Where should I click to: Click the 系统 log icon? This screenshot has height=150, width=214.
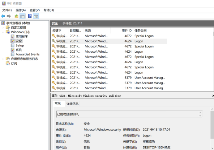coord(13,50)
